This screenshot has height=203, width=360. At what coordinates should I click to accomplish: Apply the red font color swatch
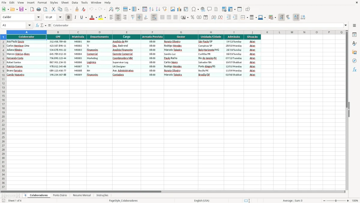(x=92, y=17)
